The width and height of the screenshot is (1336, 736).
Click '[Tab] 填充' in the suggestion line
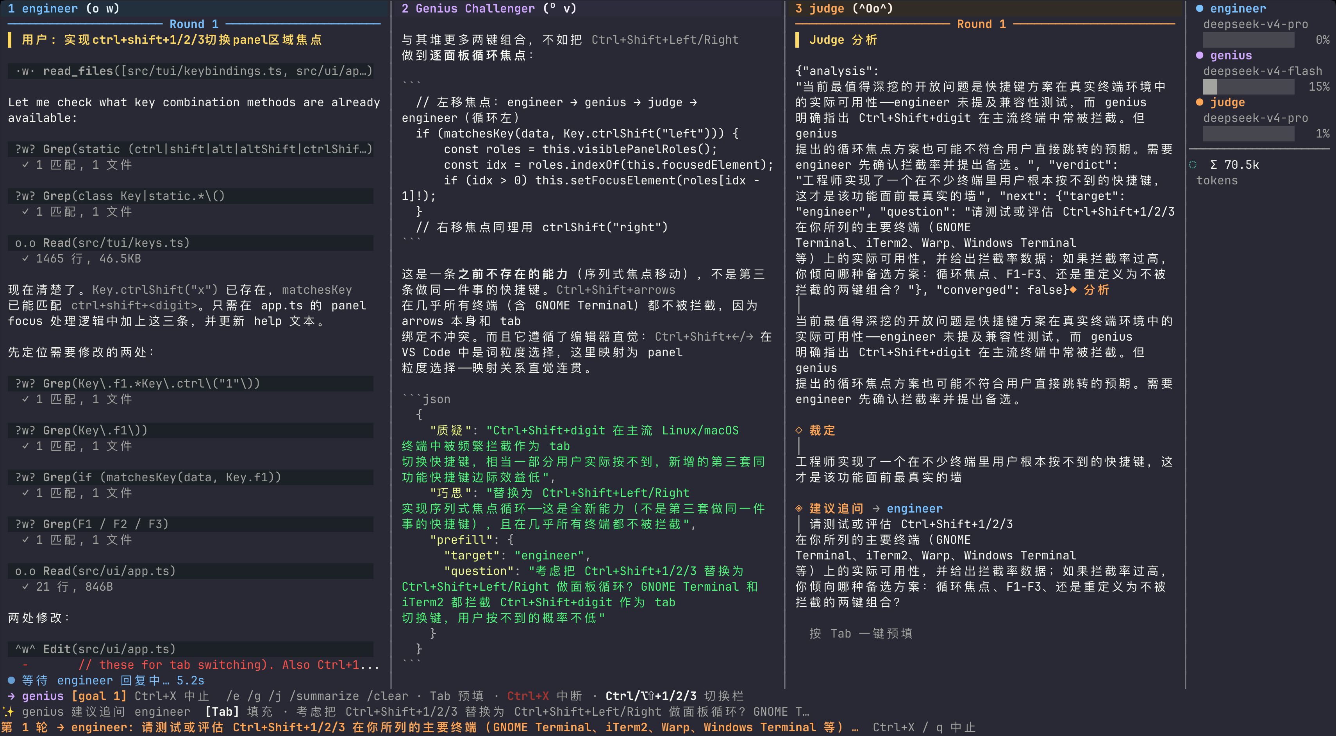click(x=239, y=712)
